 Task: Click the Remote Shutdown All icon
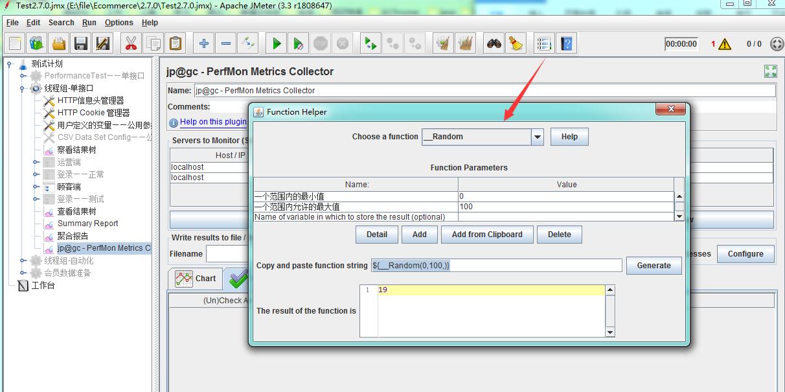(x=415, y=43)
